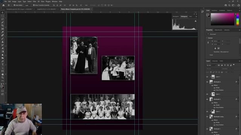Open the Auto-Select Layer dropdown
The height and width of the screenshot is (135, 241).
point(28,5)
